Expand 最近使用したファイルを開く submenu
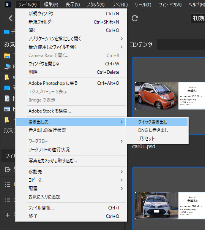The width and height of the screenshot is (205, 230). [x=71, y=47]
